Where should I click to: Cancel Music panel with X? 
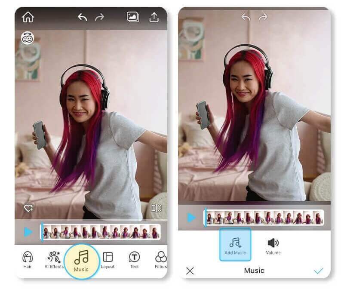click(x=190, y=271)
